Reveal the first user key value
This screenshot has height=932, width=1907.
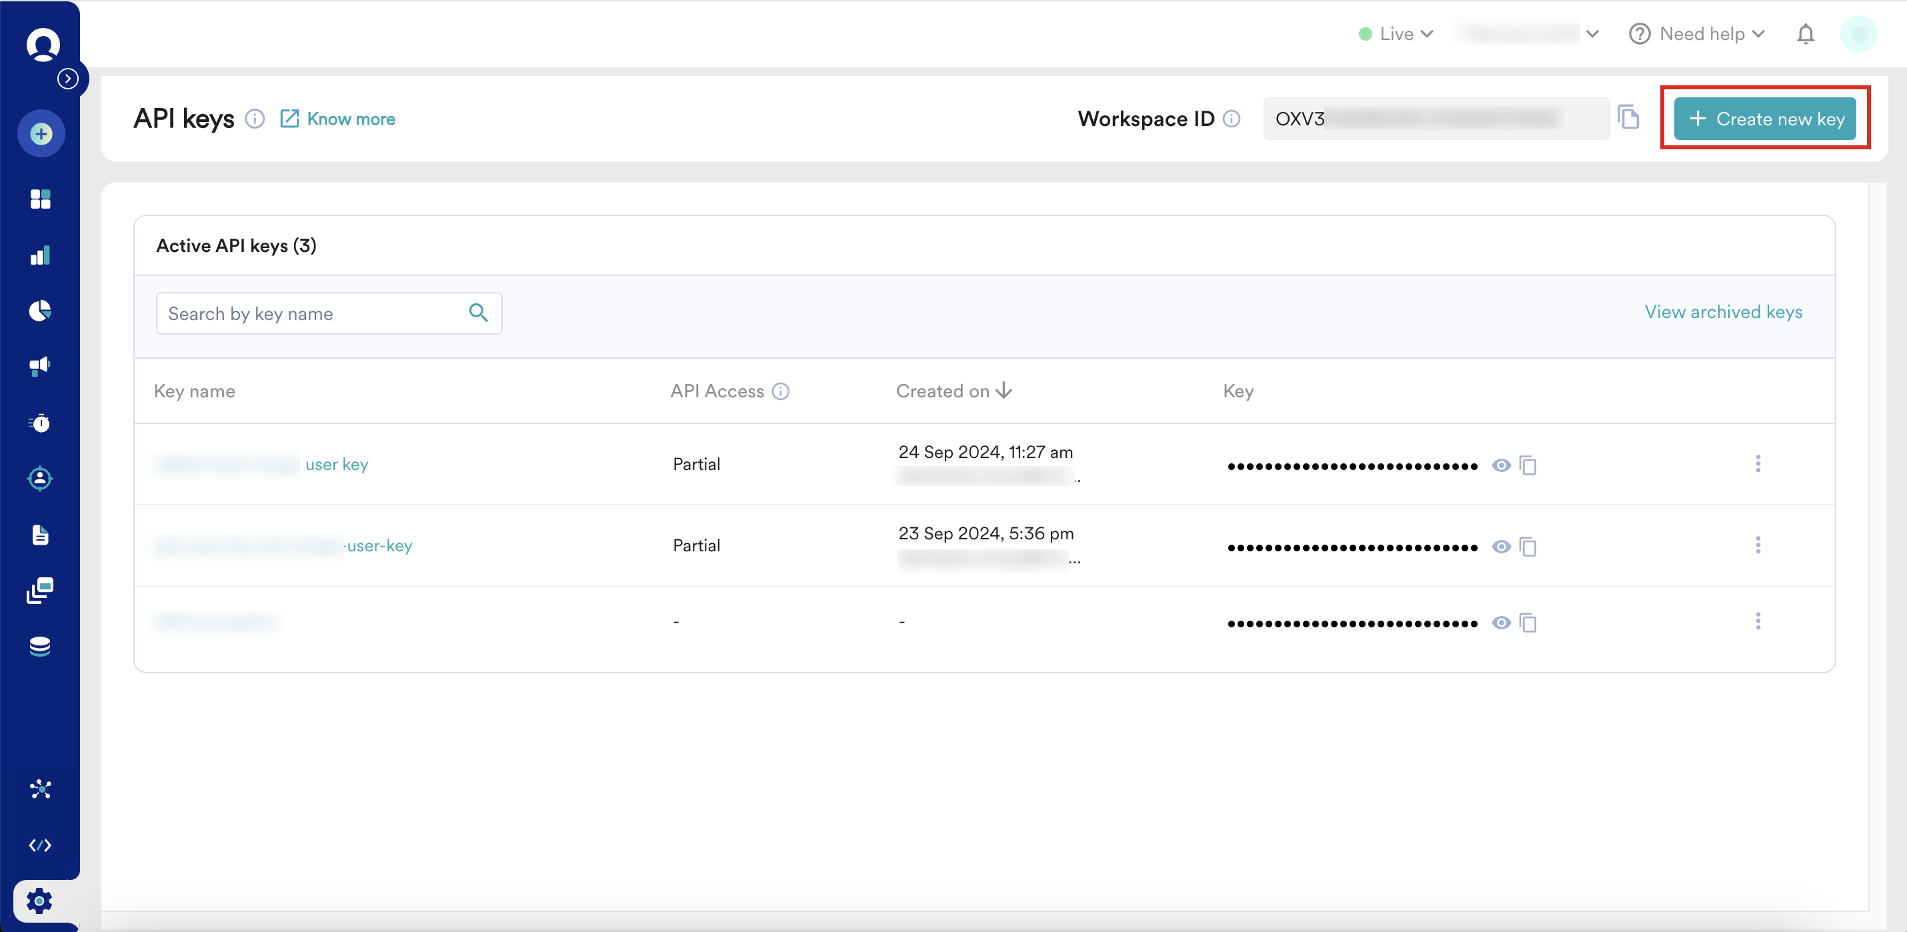point(1500,465)
